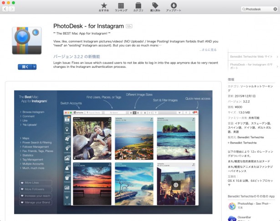Image resolution: width=280 pixels, height=221 pixels.
Task: Click the PhotosMap app icon
Action: (232, 206)
